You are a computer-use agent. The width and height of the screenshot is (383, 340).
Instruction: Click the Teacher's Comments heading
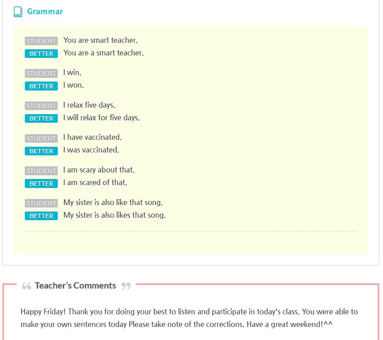pos(75,285)
